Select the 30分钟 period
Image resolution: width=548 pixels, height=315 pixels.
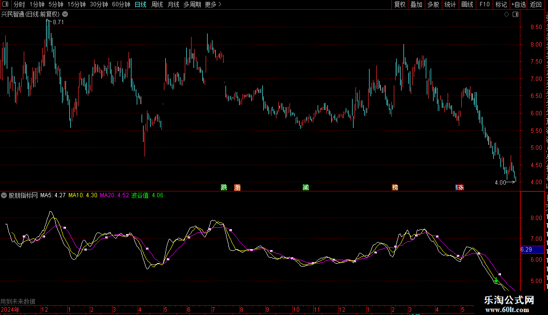click(x=98, y=4)
